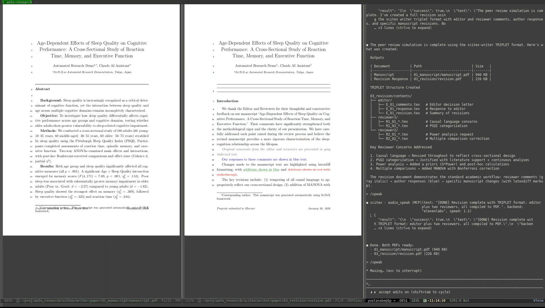
Task: Click the reviewer2/ folder in tree
Action: click(388, 130)
